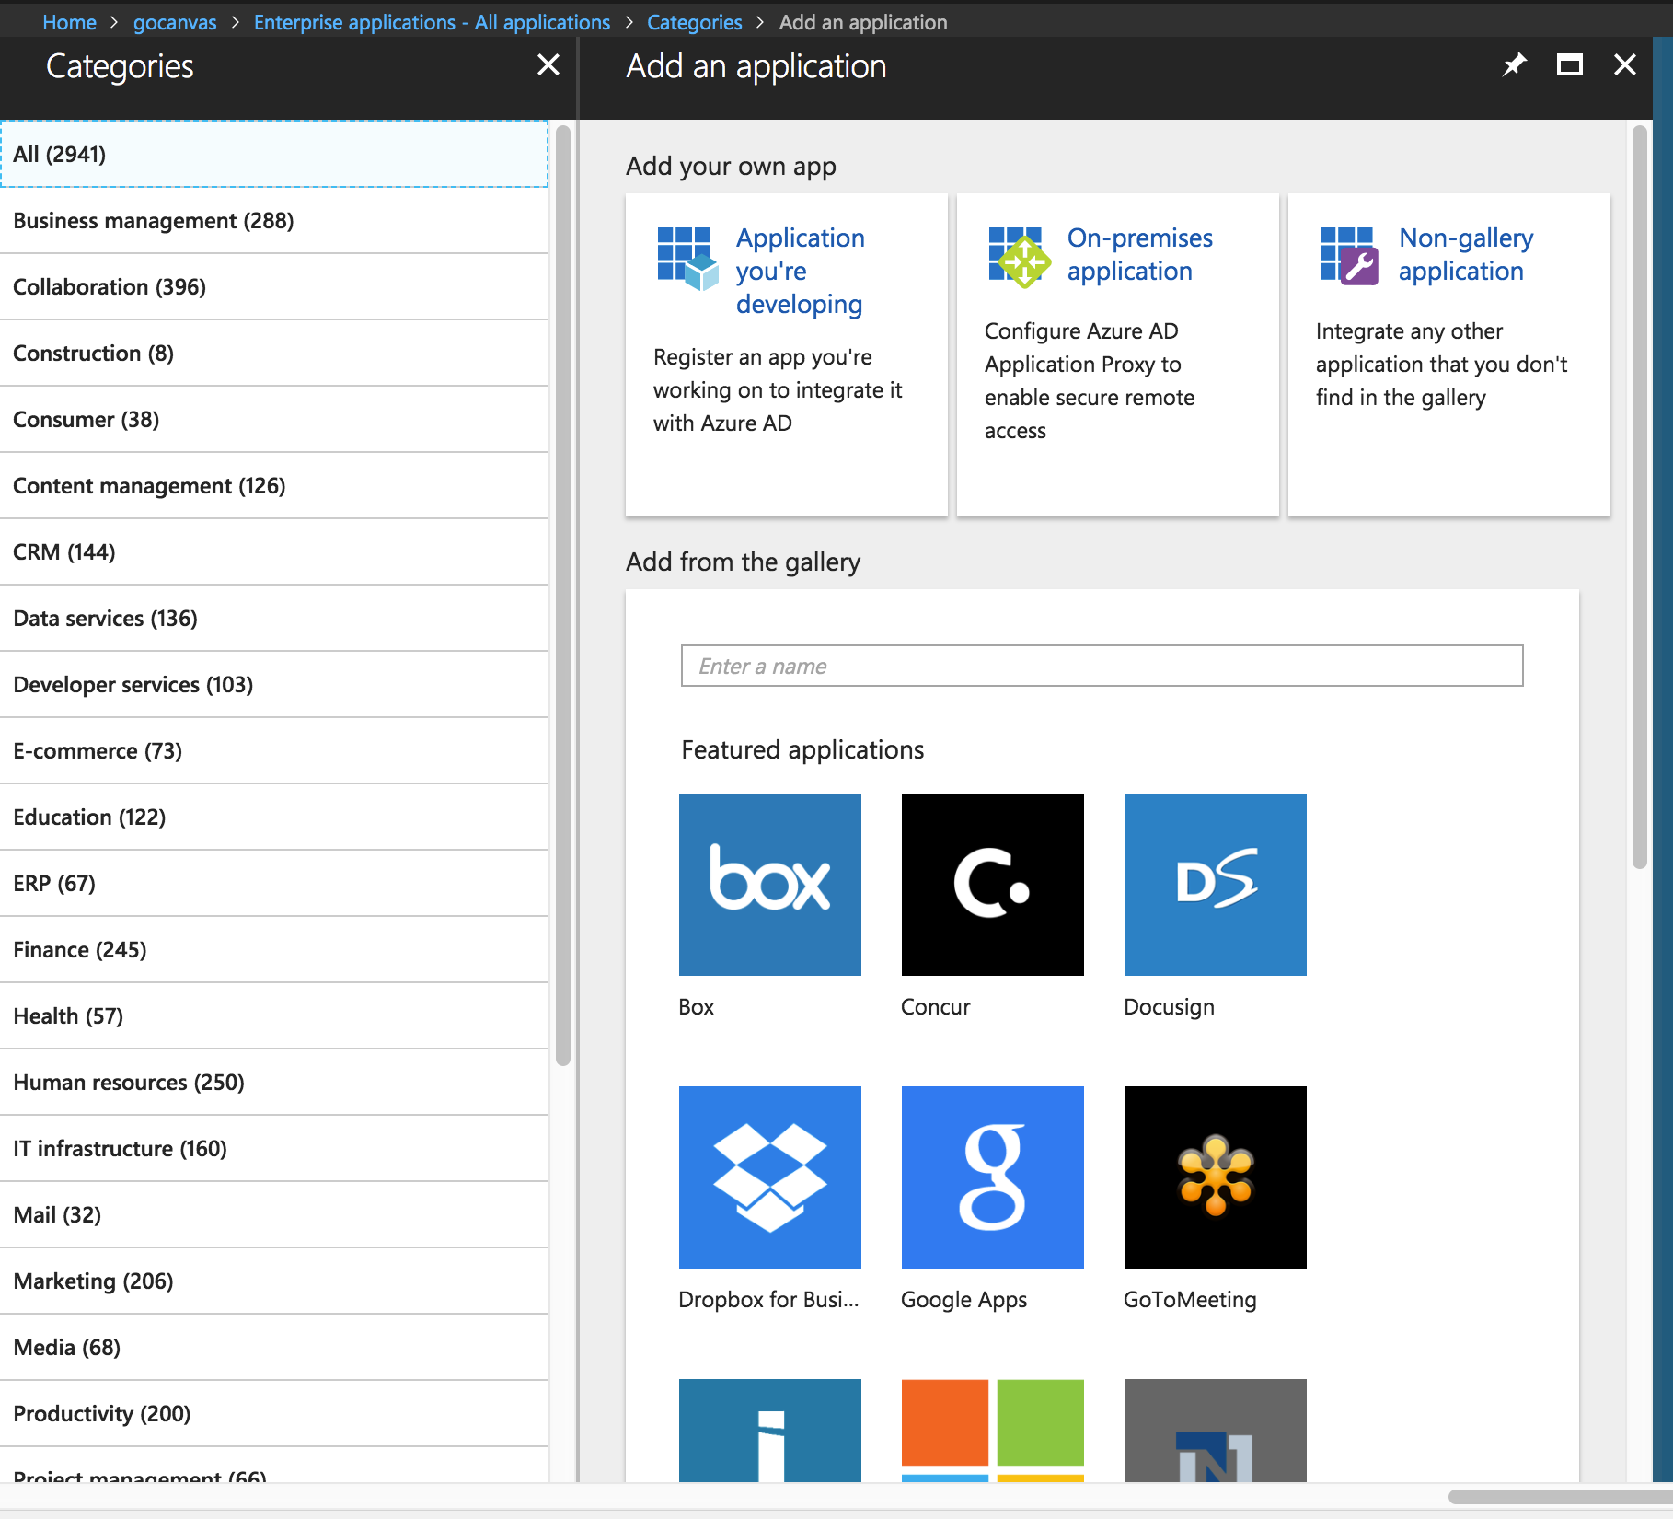The height and width of the screenshot is (1519, 1673).
Task: Select the All (2941) category
Action: click(x=274, y=154)
